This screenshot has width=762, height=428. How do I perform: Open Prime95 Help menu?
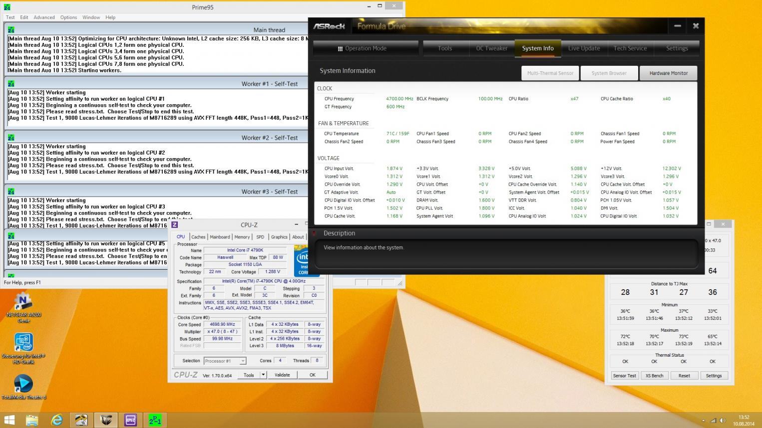(x=110, y=17)
